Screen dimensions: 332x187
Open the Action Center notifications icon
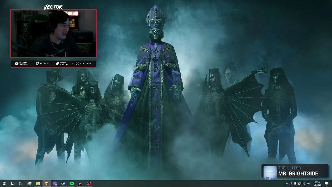[327, 184]
